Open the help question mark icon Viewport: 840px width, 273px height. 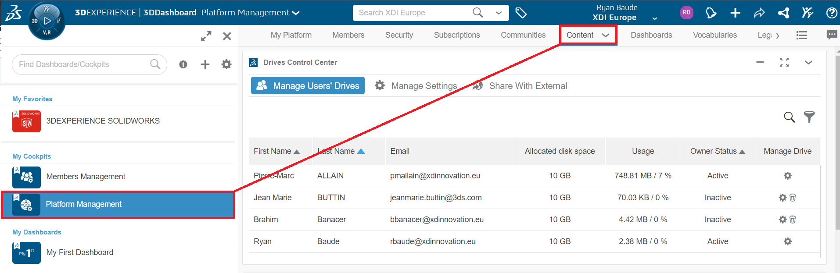831,13
